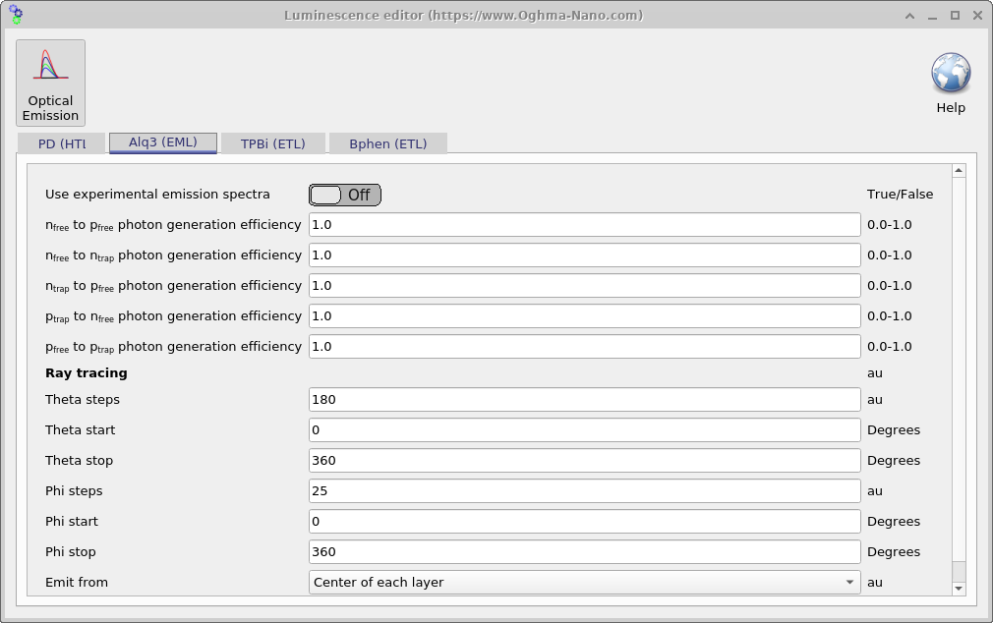Viewport: 993px width, 623px height.
Task: Click the Help globe icon
Action: click(950, 74)
